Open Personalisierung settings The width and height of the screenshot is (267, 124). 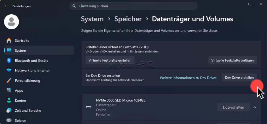pyautogui.click(x=39, y=80)
